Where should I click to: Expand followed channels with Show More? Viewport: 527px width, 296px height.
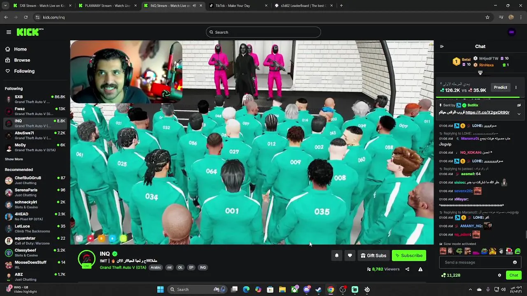(x=14, y=159)
